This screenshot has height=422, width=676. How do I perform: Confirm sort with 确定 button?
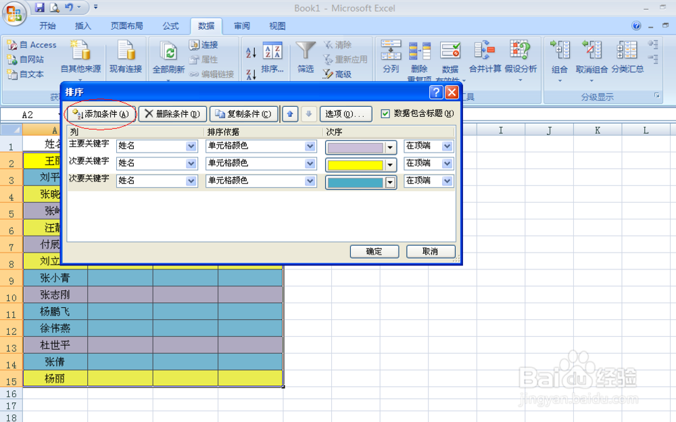tap(375, 251)
